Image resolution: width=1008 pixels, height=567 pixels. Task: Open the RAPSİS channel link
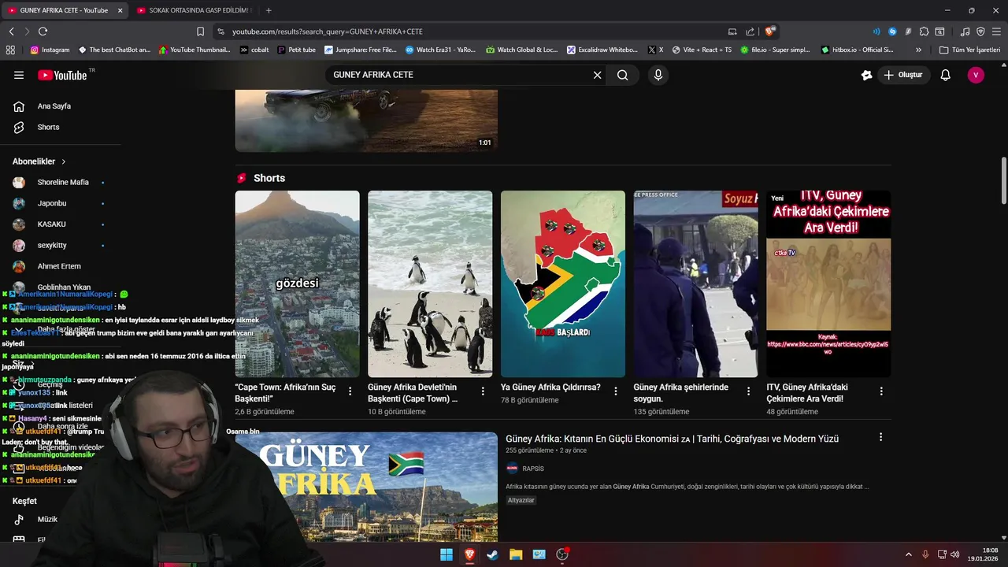(x=533, y=469)
